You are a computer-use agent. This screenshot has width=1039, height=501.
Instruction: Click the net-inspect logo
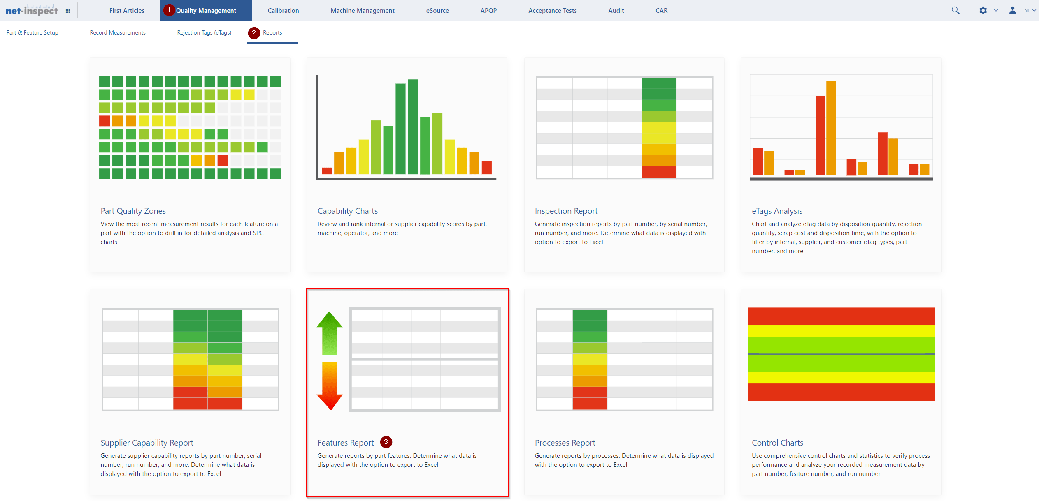32,11
